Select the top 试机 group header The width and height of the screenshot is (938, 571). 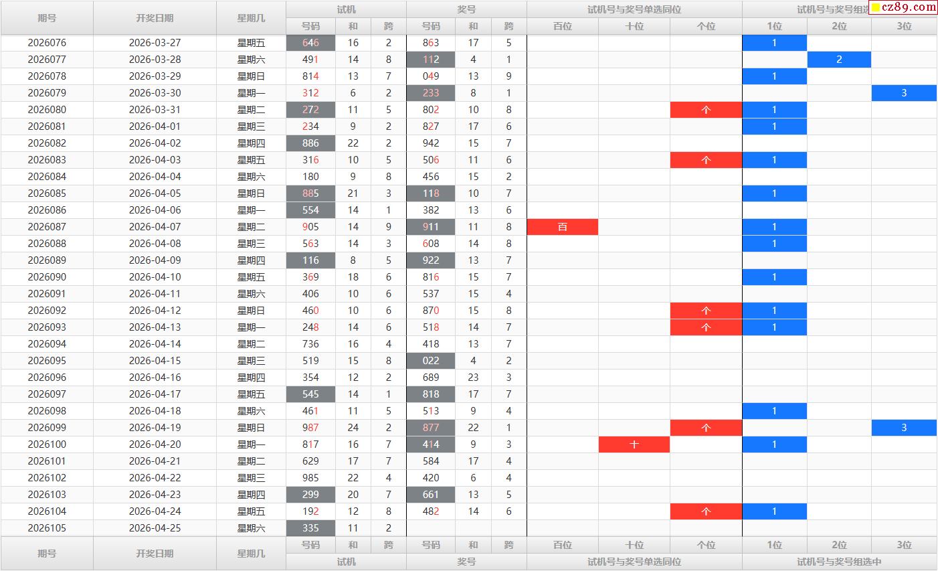346,9
